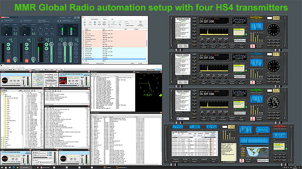Click tuning dial on second HamSphere transmitter

[x=273, y=66]
